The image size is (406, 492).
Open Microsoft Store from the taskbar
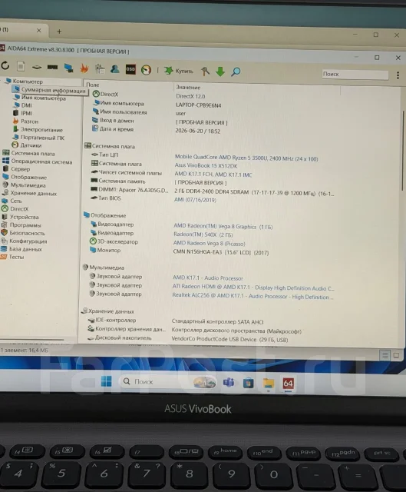[249, 383]
